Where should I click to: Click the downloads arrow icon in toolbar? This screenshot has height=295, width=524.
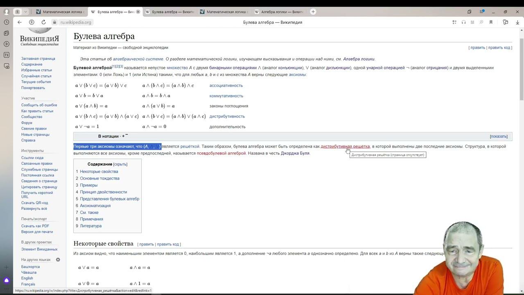point(517,22)
